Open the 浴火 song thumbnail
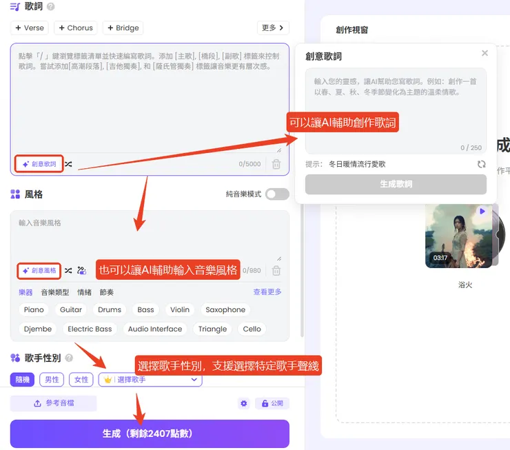The image size is (510, 450). pyautogui.click(x=458, y=236)
